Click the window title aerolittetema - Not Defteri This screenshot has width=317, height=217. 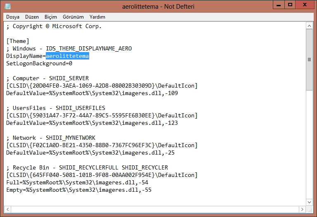[x=158, y=7]
